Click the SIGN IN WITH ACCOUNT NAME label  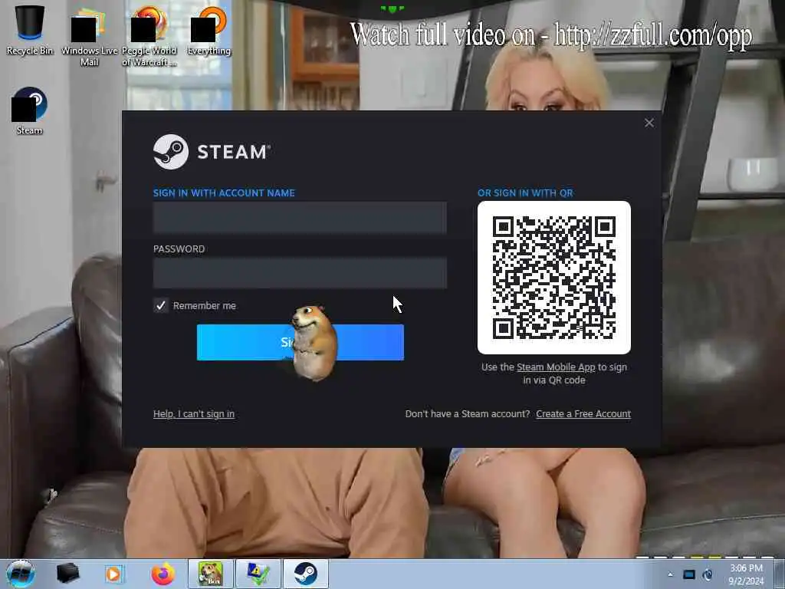tap(224, 192)
